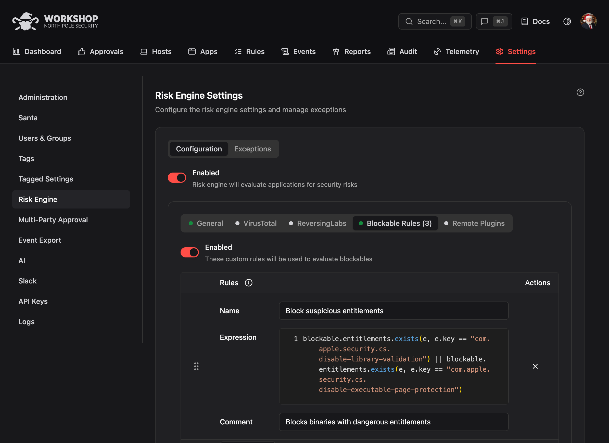Select AI in the sidebar
This screenshot has height=443, width=609.
pyautogui.click(x=71, y=260)
